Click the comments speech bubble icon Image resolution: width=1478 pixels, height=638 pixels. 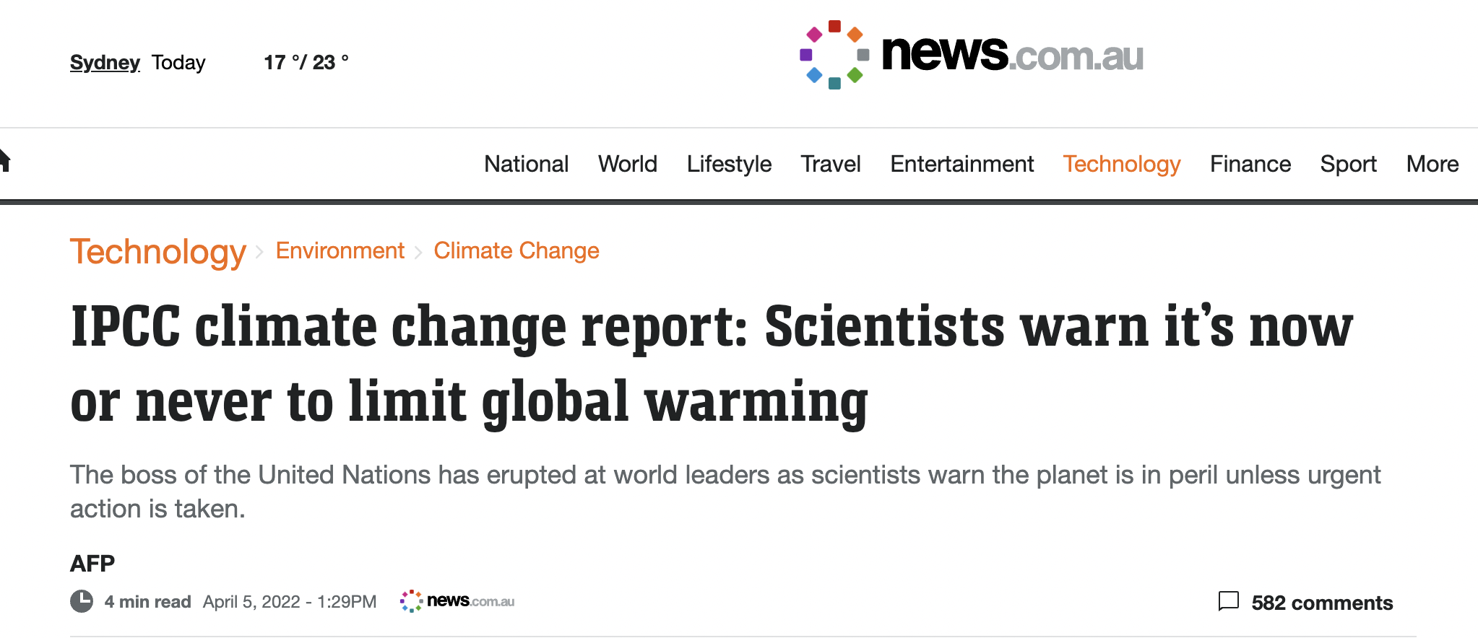coord(1228,601)
